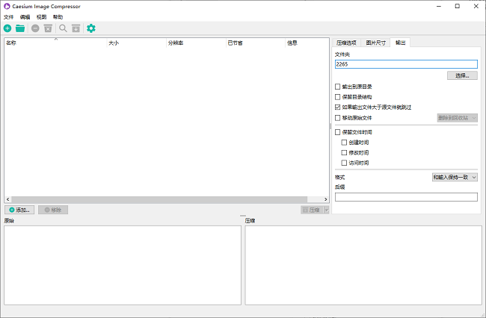Image resolution: width=486 pixels, height=318 pixels.
Task: Open folder using the toolbar folder icon
Action: tap(20, 28)
